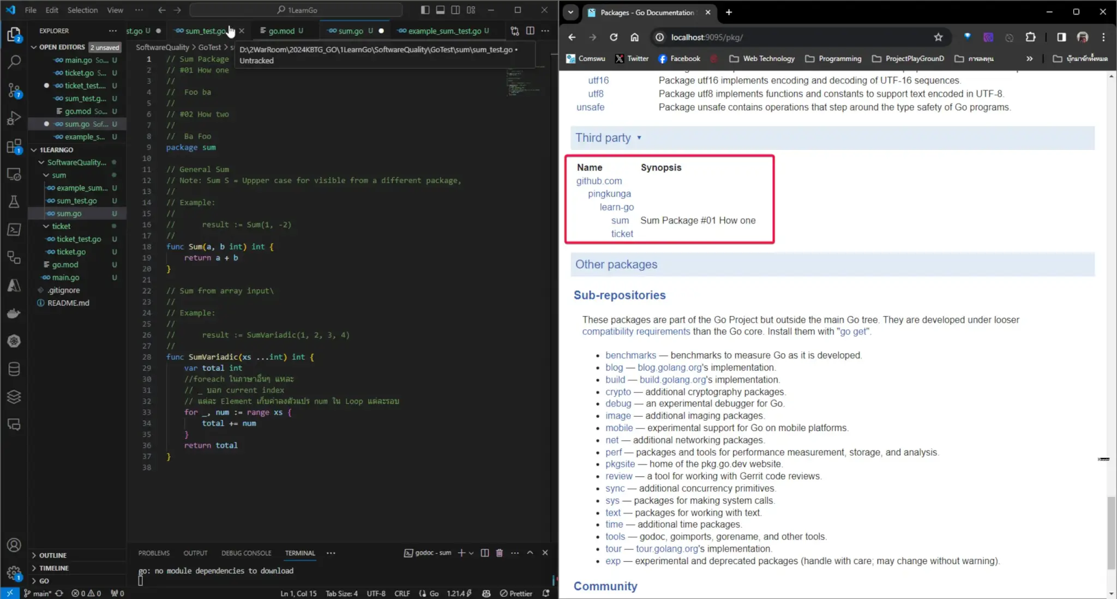1117x599 pixels.
Task: Open the sum package link
Action: (620, 221)
